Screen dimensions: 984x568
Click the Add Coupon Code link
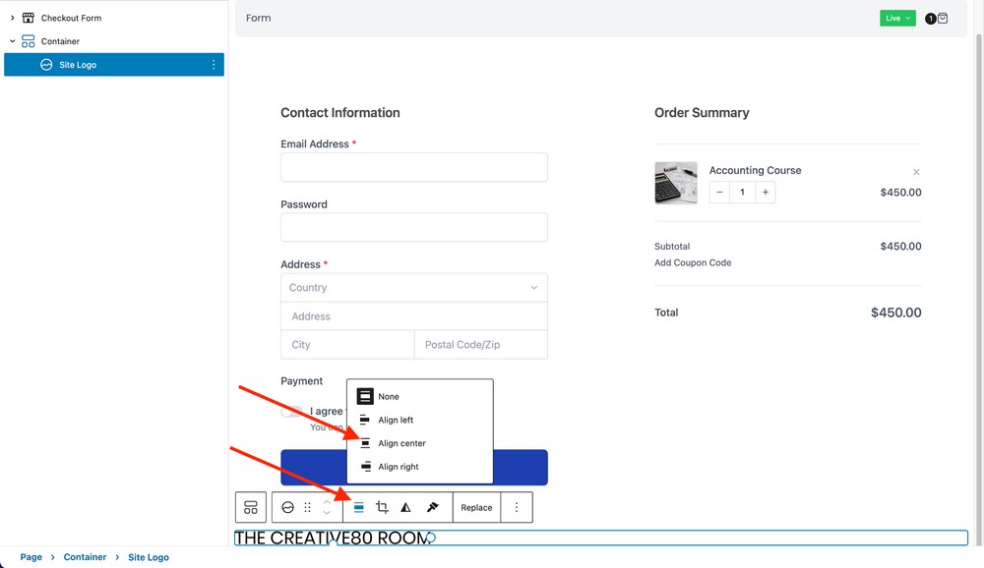pos(693,263)
